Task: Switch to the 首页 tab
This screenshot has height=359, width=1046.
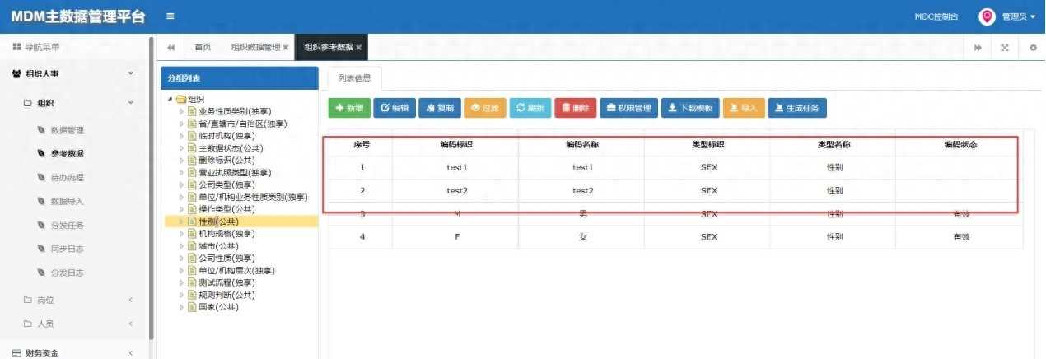Action: [x=203, y=48]
